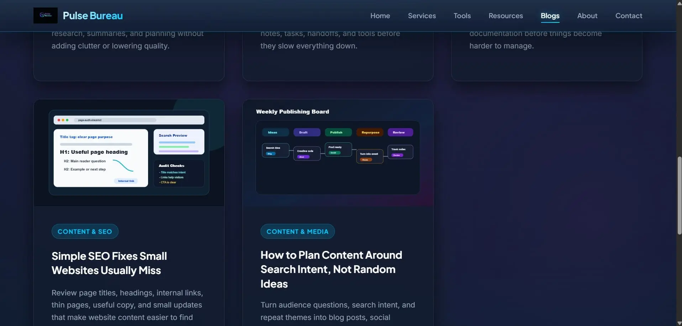Open the Services menu item
This screenshot has width=682, height=326.
coord(422,16)
